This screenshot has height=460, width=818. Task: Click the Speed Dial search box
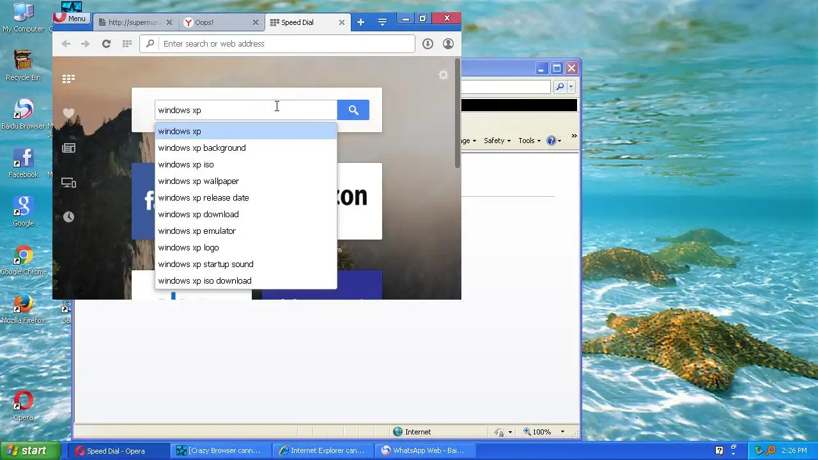click(x=246, y=110)
